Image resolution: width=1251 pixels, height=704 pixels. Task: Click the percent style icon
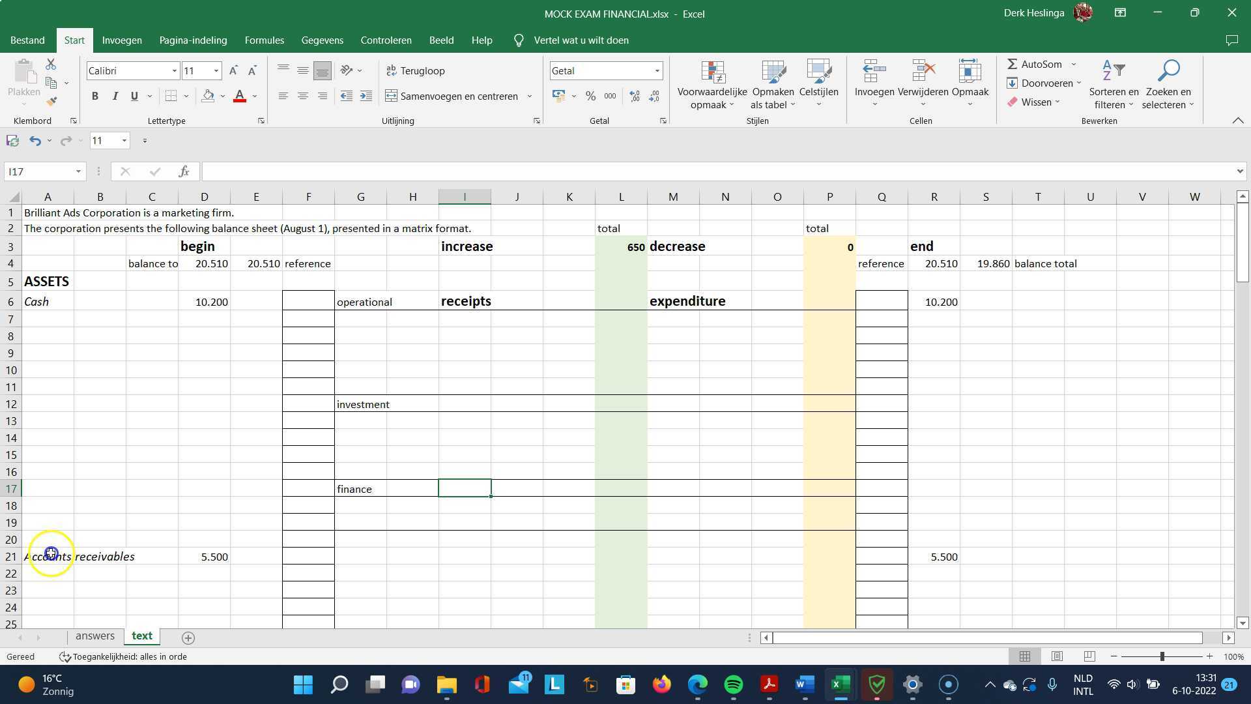(590, 96)
